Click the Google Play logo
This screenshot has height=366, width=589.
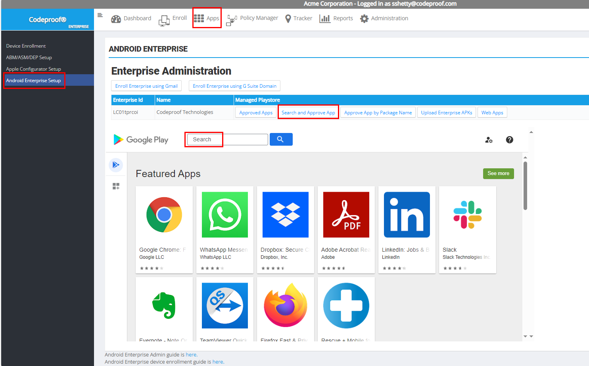tap(141, 139)
